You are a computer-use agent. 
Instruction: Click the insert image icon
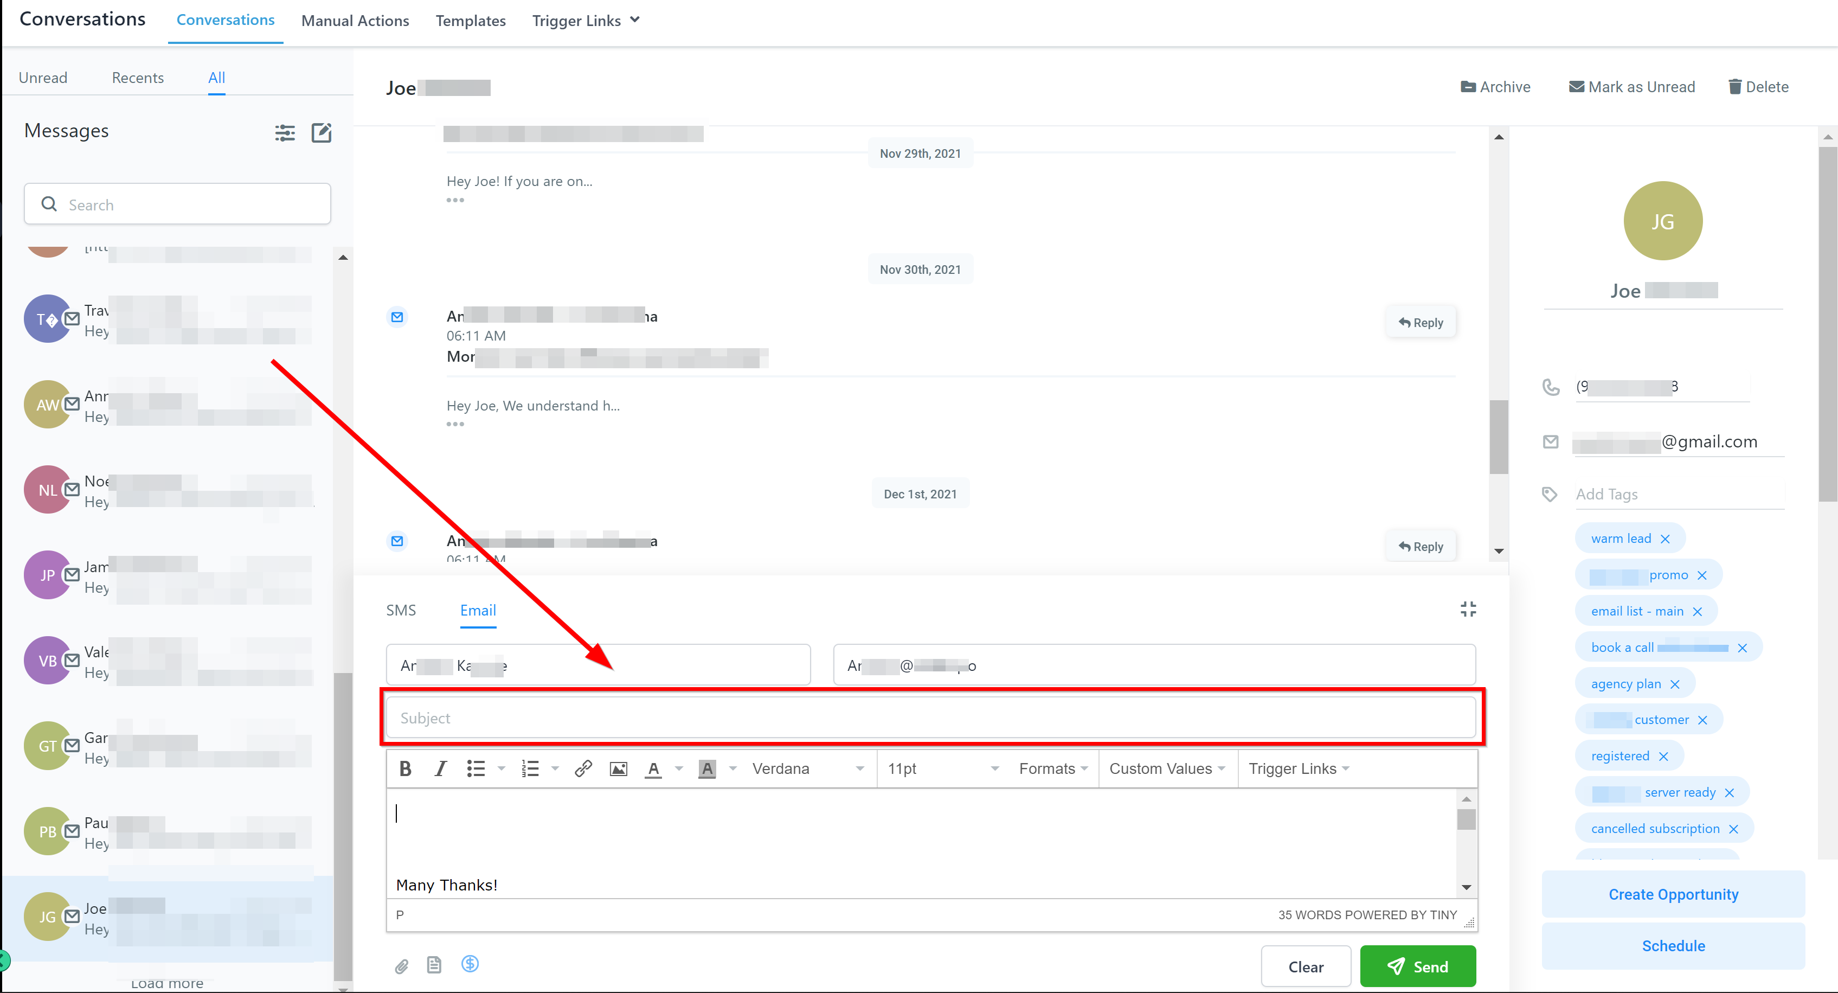coord(618,769)
